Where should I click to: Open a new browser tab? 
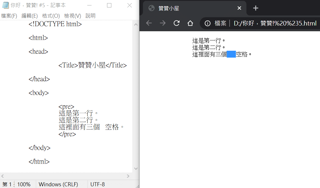click(255, 8)
